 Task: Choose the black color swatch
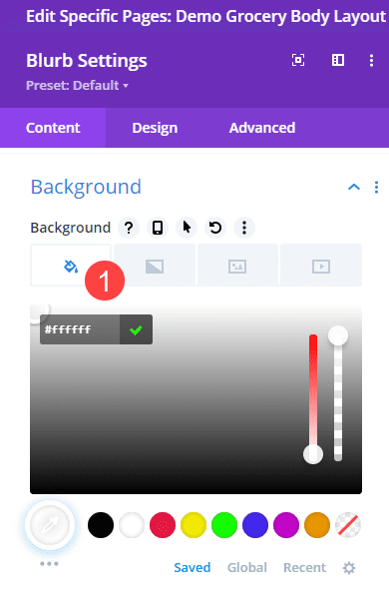[x=101, y=525]
